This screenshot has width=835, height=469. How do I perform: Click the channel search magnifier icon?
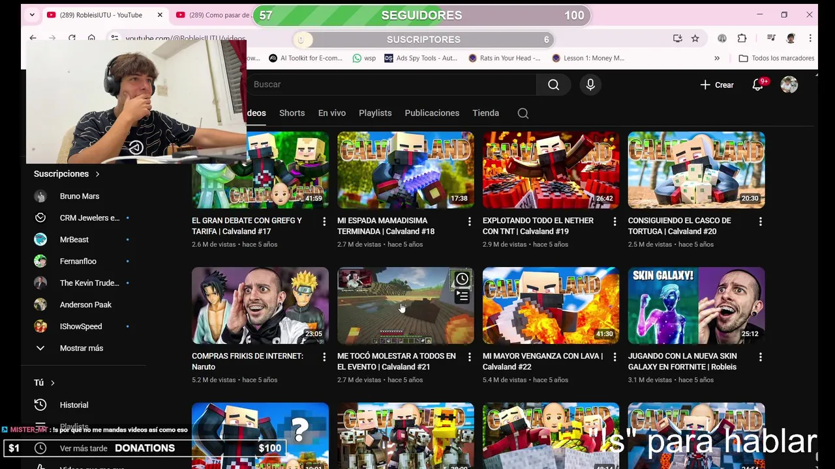point(523,113)
